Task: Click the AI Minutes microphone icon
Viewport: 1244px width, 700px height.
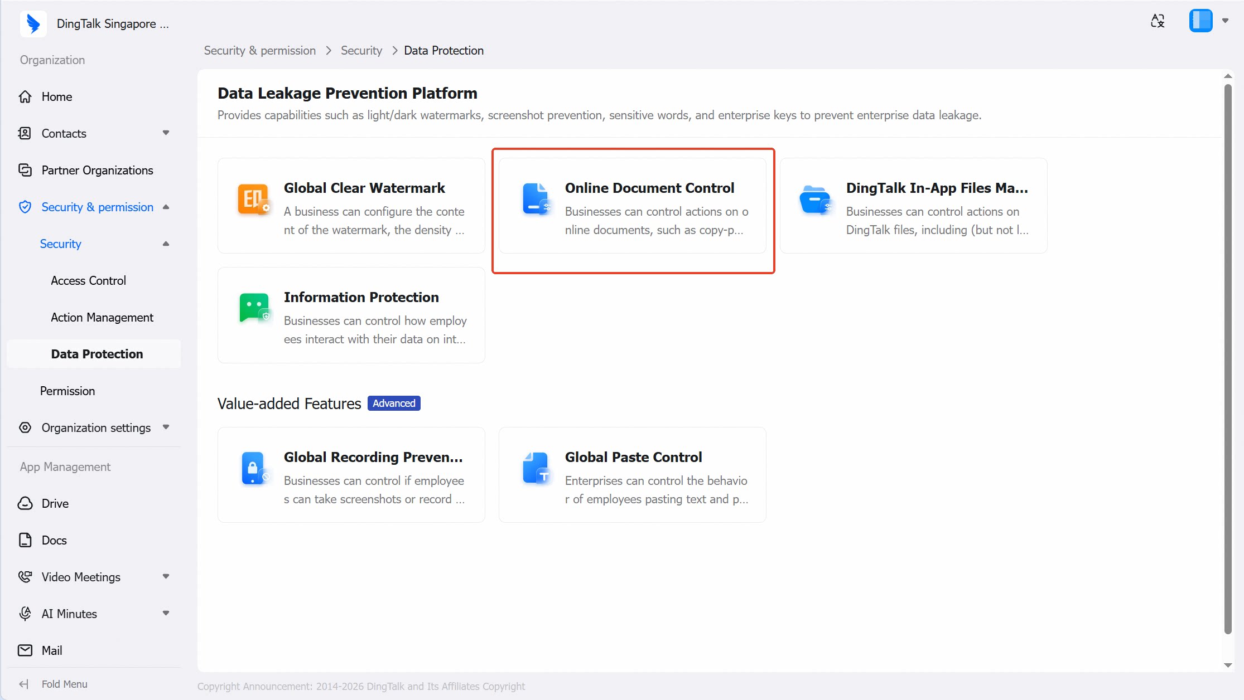Action: tap(25, 614)
